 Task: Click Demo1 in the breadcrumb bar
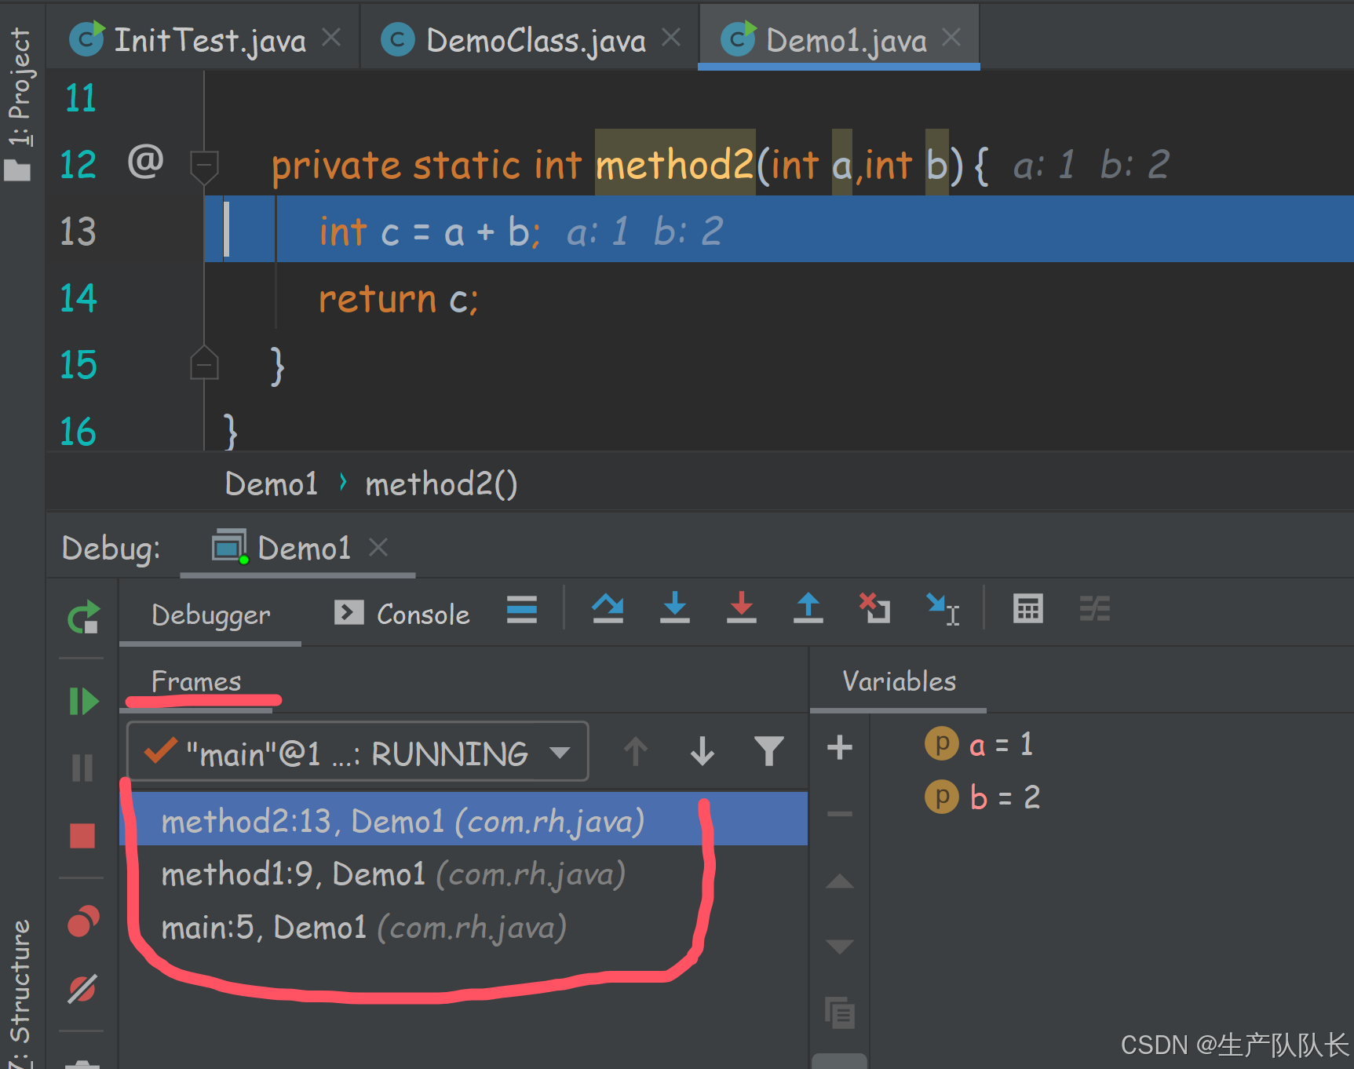272,483
